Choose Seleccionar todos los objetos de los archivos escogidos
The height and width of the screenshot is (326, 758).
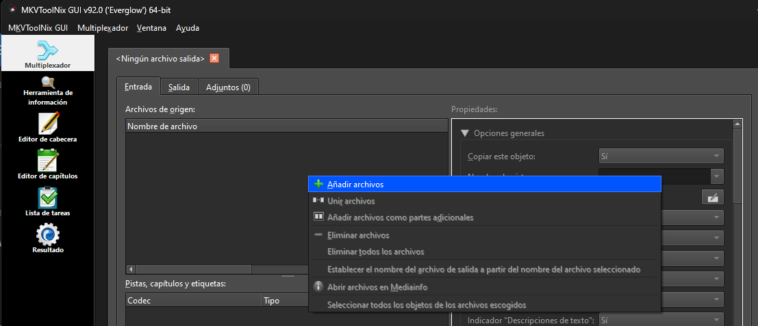click(x=484, y=305)
